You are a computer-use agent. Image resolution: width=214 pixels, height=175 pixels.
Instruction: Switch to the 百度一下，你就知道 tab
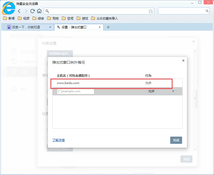tap(29, 27)
